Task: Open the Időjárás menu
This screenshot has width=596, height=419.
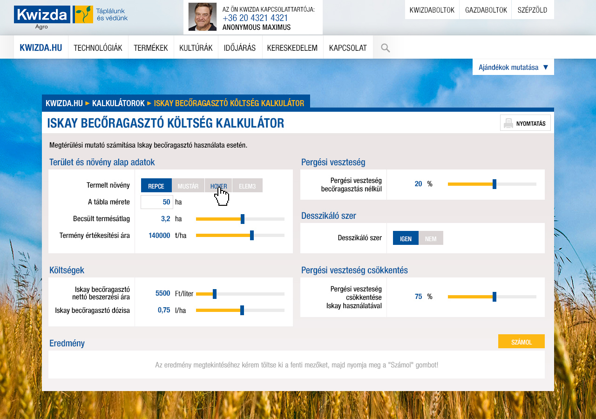Action: 240,47
